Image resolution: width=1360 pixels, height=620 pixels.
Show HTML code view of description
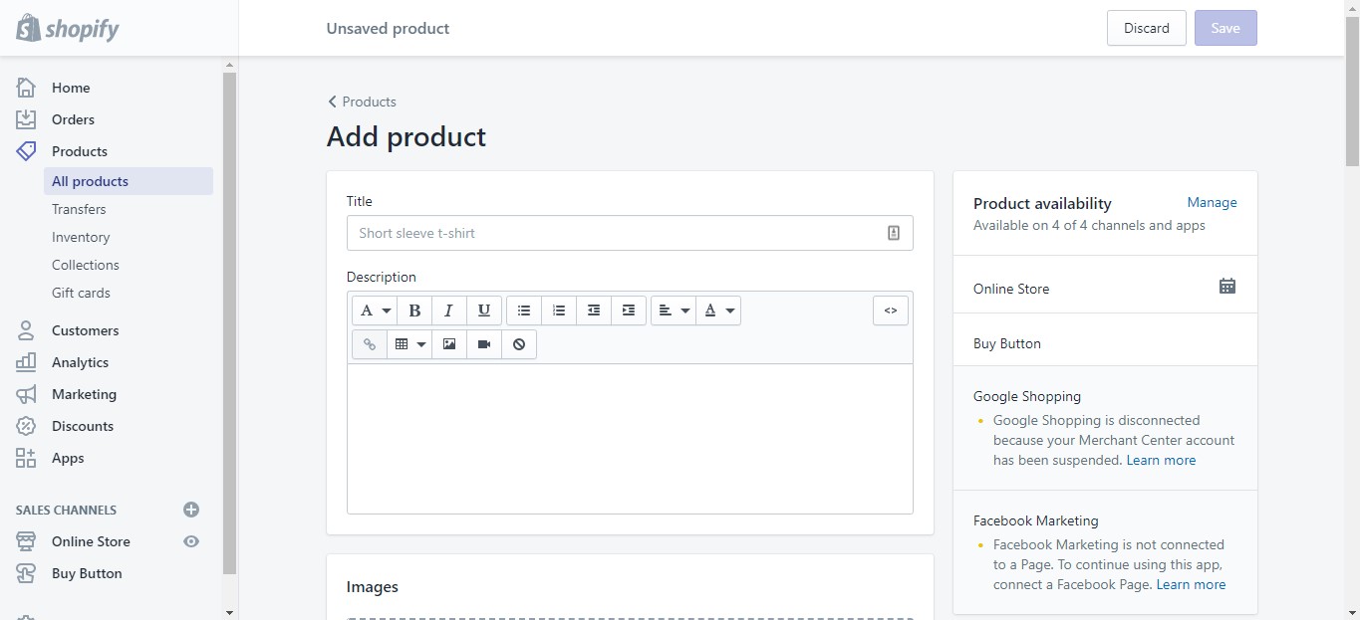[891, 310]
